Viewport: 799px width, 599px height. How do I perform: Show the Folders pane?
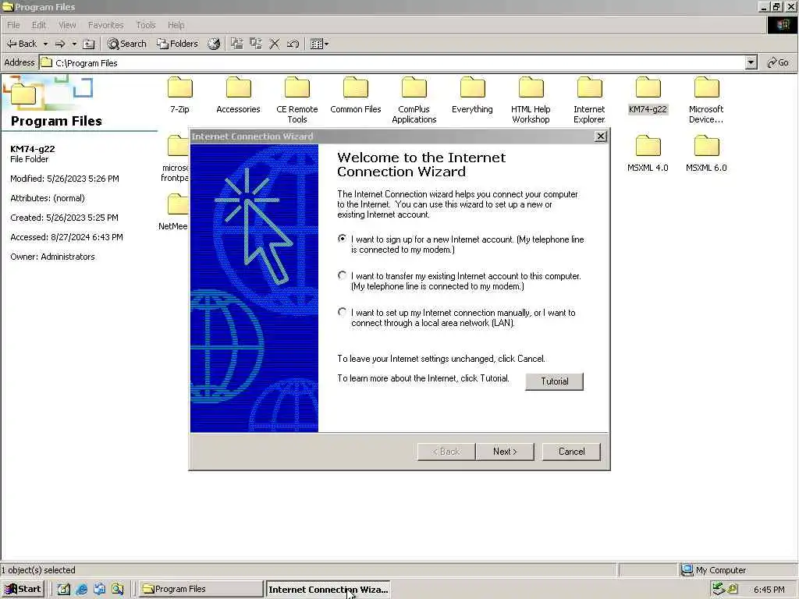(177, 44)
